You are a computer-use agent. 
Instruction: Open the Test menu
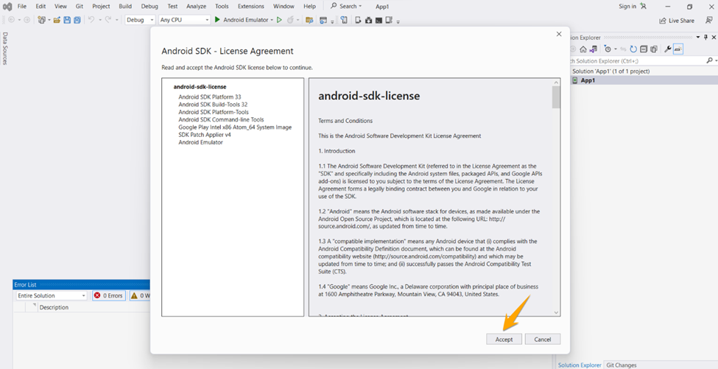point(172,7)
